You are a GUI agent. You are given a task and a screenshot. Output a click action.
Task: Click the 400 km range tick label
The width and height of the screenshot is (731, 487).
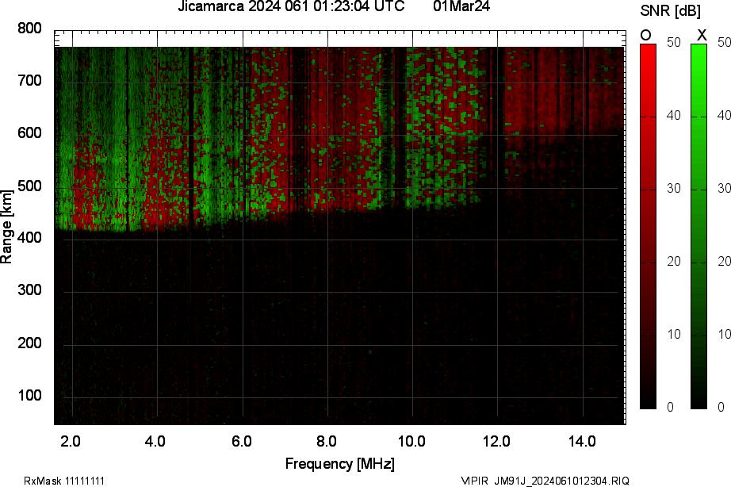coord(29,239)
